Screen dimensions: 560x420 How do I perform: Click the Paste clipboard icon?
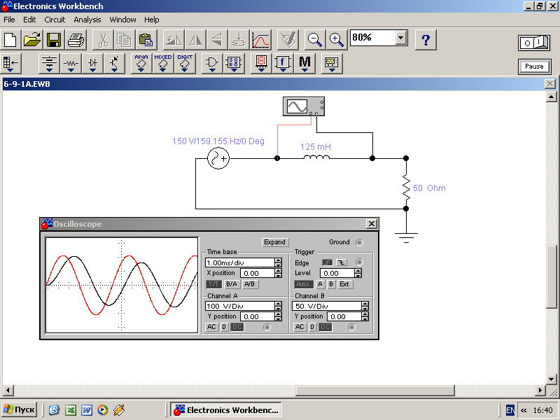[146, 40]
